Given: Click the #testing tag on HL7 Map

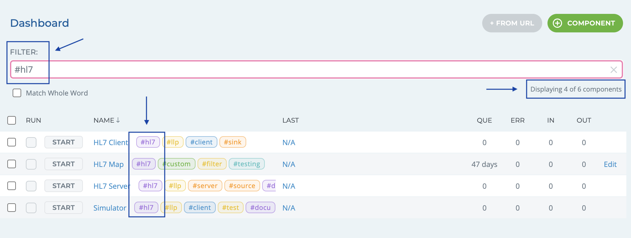Looking at the screenshot, I should 247,164.
